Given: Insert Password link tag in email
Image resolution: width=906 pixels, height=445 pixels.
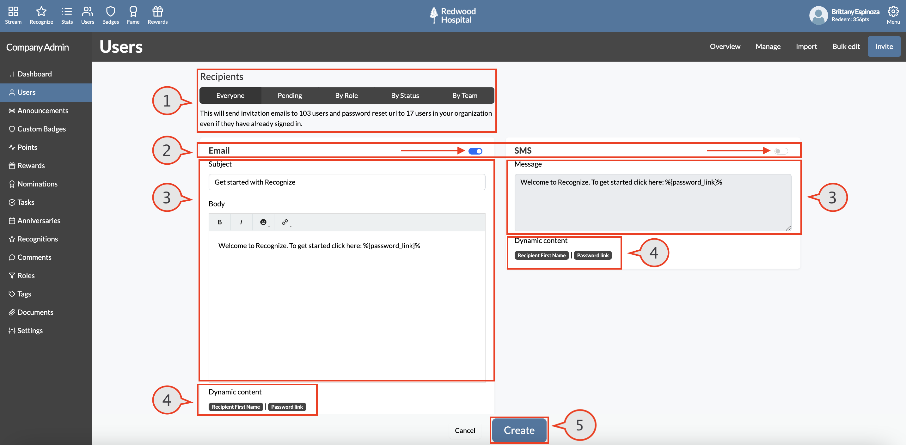Looking at the screenshot, I should (287, 407).
